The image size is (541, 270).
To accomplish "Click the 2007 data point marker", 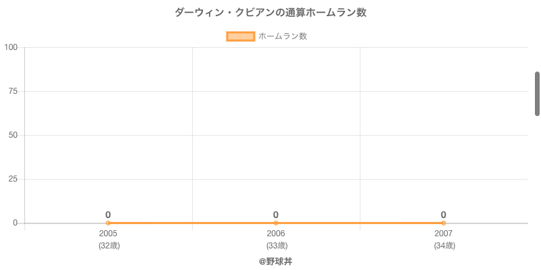I will [x=444, y=223].
